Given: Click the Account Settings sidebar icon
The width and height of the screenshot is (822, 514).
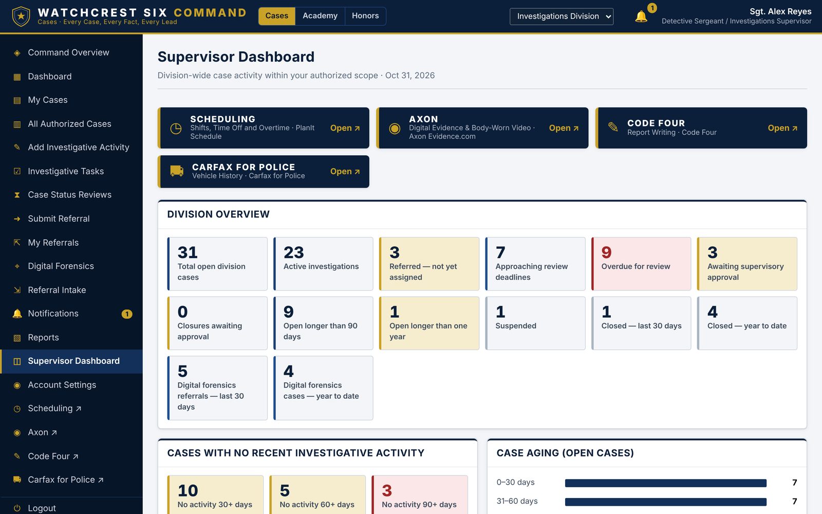Looking at the screenshot, I should pyautogui.click(x=17, y=385).
